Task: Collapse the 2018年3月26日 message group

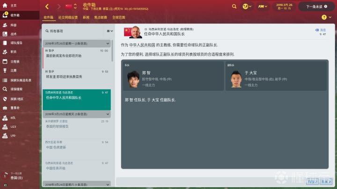Action: click(x=108, y=44)
